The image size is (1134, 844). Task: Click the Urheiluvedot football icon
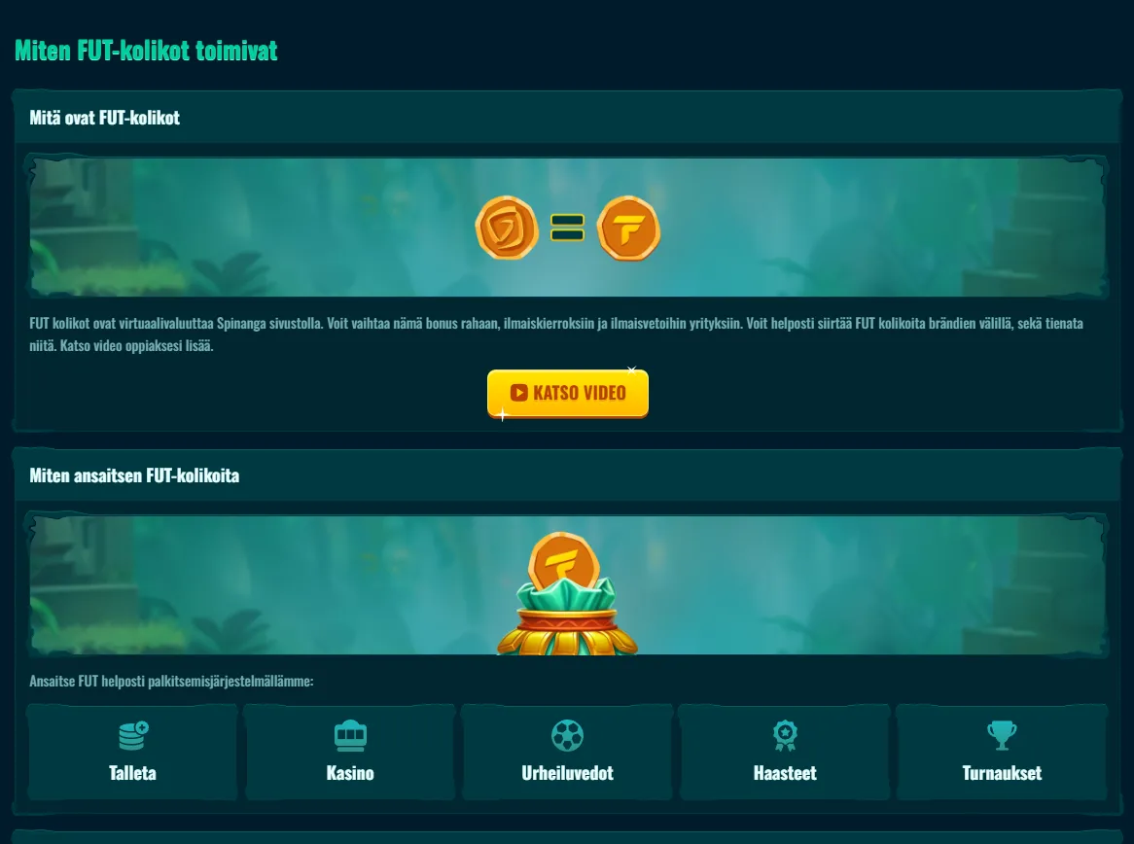[x=567, y=735]
